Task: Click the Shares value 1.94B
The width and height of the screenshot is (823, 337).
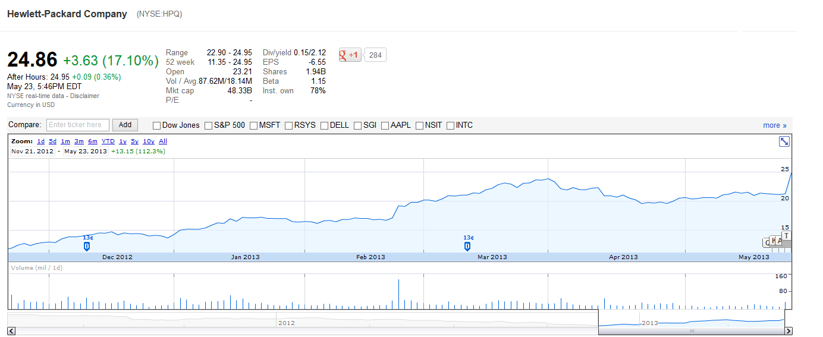Action: [315, 72]
